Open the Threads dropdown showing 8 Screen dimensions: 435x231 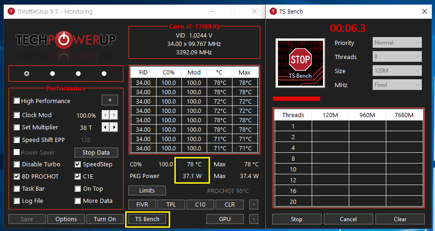(x=397, y=57)
